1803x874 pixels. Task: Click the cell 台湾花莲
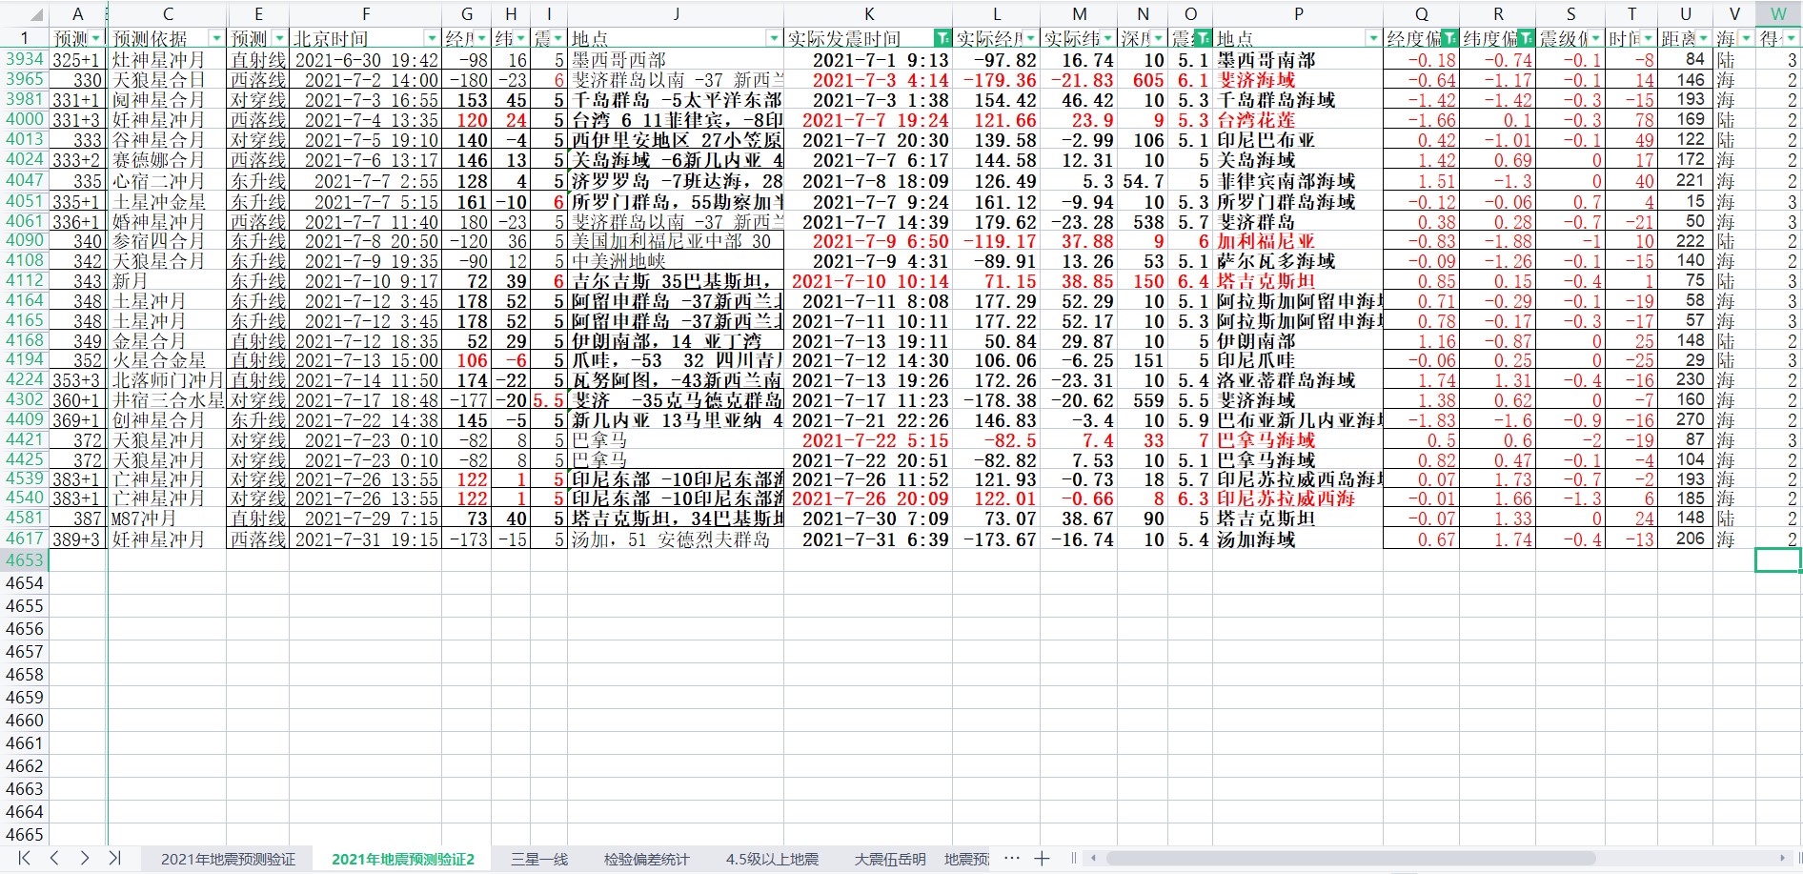(1298, 120)
